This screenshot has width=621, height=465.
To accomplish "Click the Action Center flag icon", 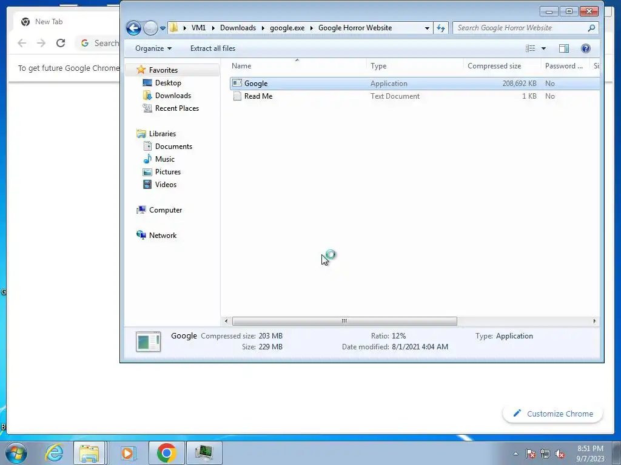I will (x=531, y=454).
